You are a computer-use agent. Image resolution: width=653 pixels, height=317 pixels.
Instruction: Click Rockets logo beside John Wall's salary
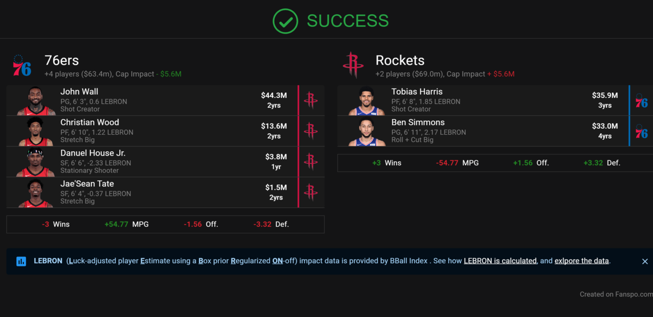pyautogui.click(x=311, y=100)
